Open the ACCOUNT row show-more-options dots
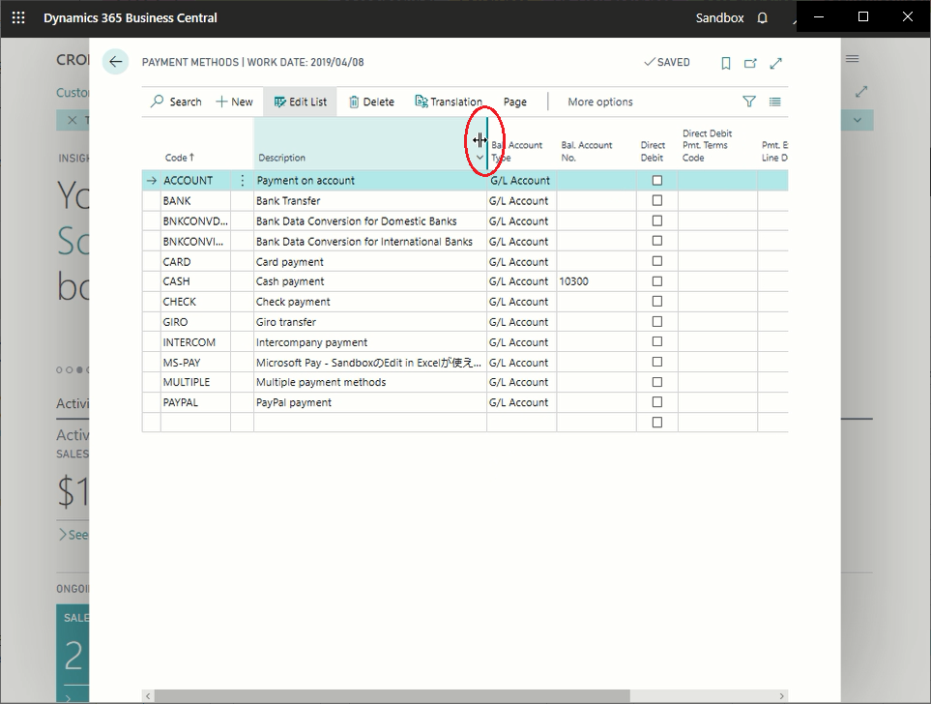 243,181
